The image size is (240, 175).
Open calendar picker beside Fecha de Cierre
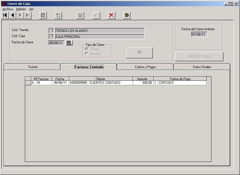click(69, 43)
